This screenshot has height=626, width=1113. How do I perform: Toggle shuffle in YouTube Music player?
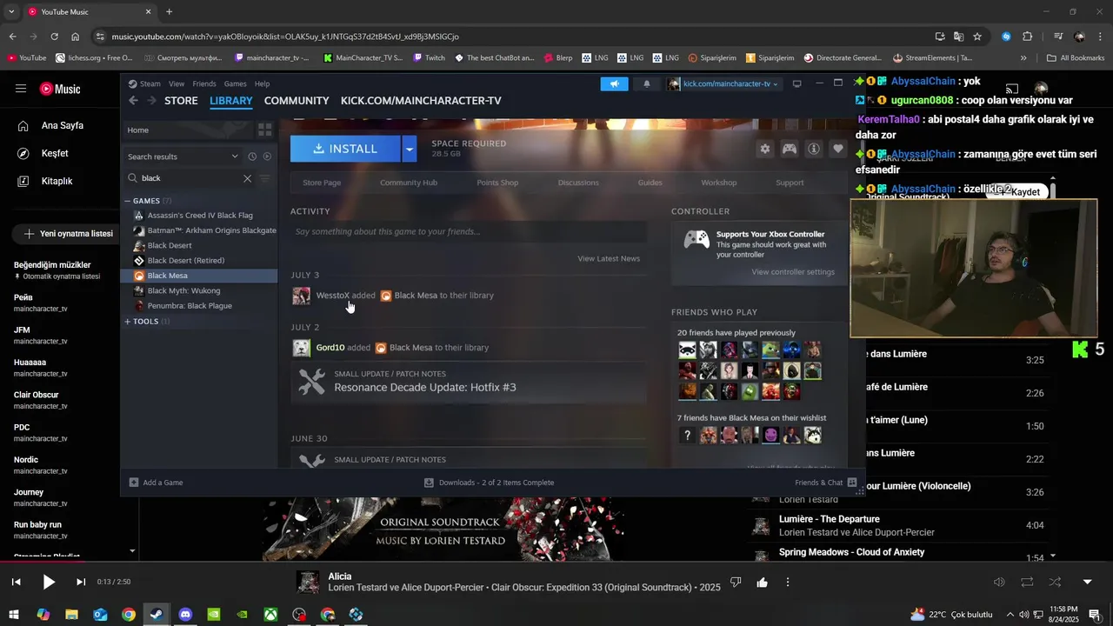click(x=1055, y=582)
